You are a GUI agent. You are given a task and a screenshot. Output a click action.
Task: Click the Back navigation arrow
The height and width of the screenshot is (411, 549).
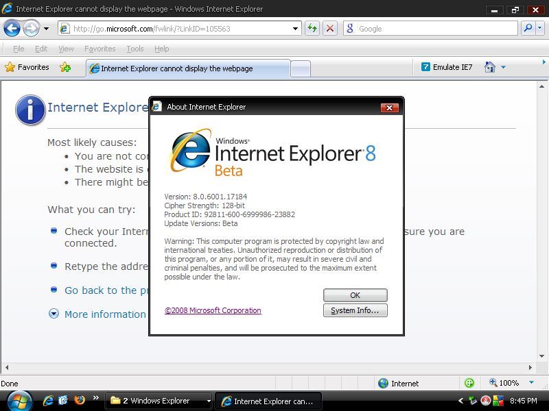(12, 28)
